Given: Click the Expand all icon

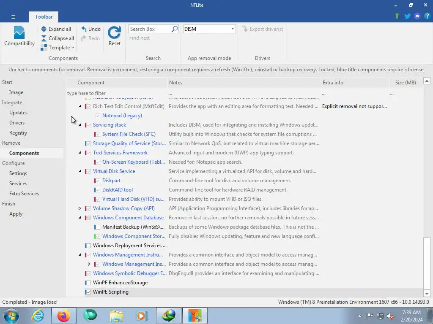Looking at the screenshot, I should click(44, 29).
